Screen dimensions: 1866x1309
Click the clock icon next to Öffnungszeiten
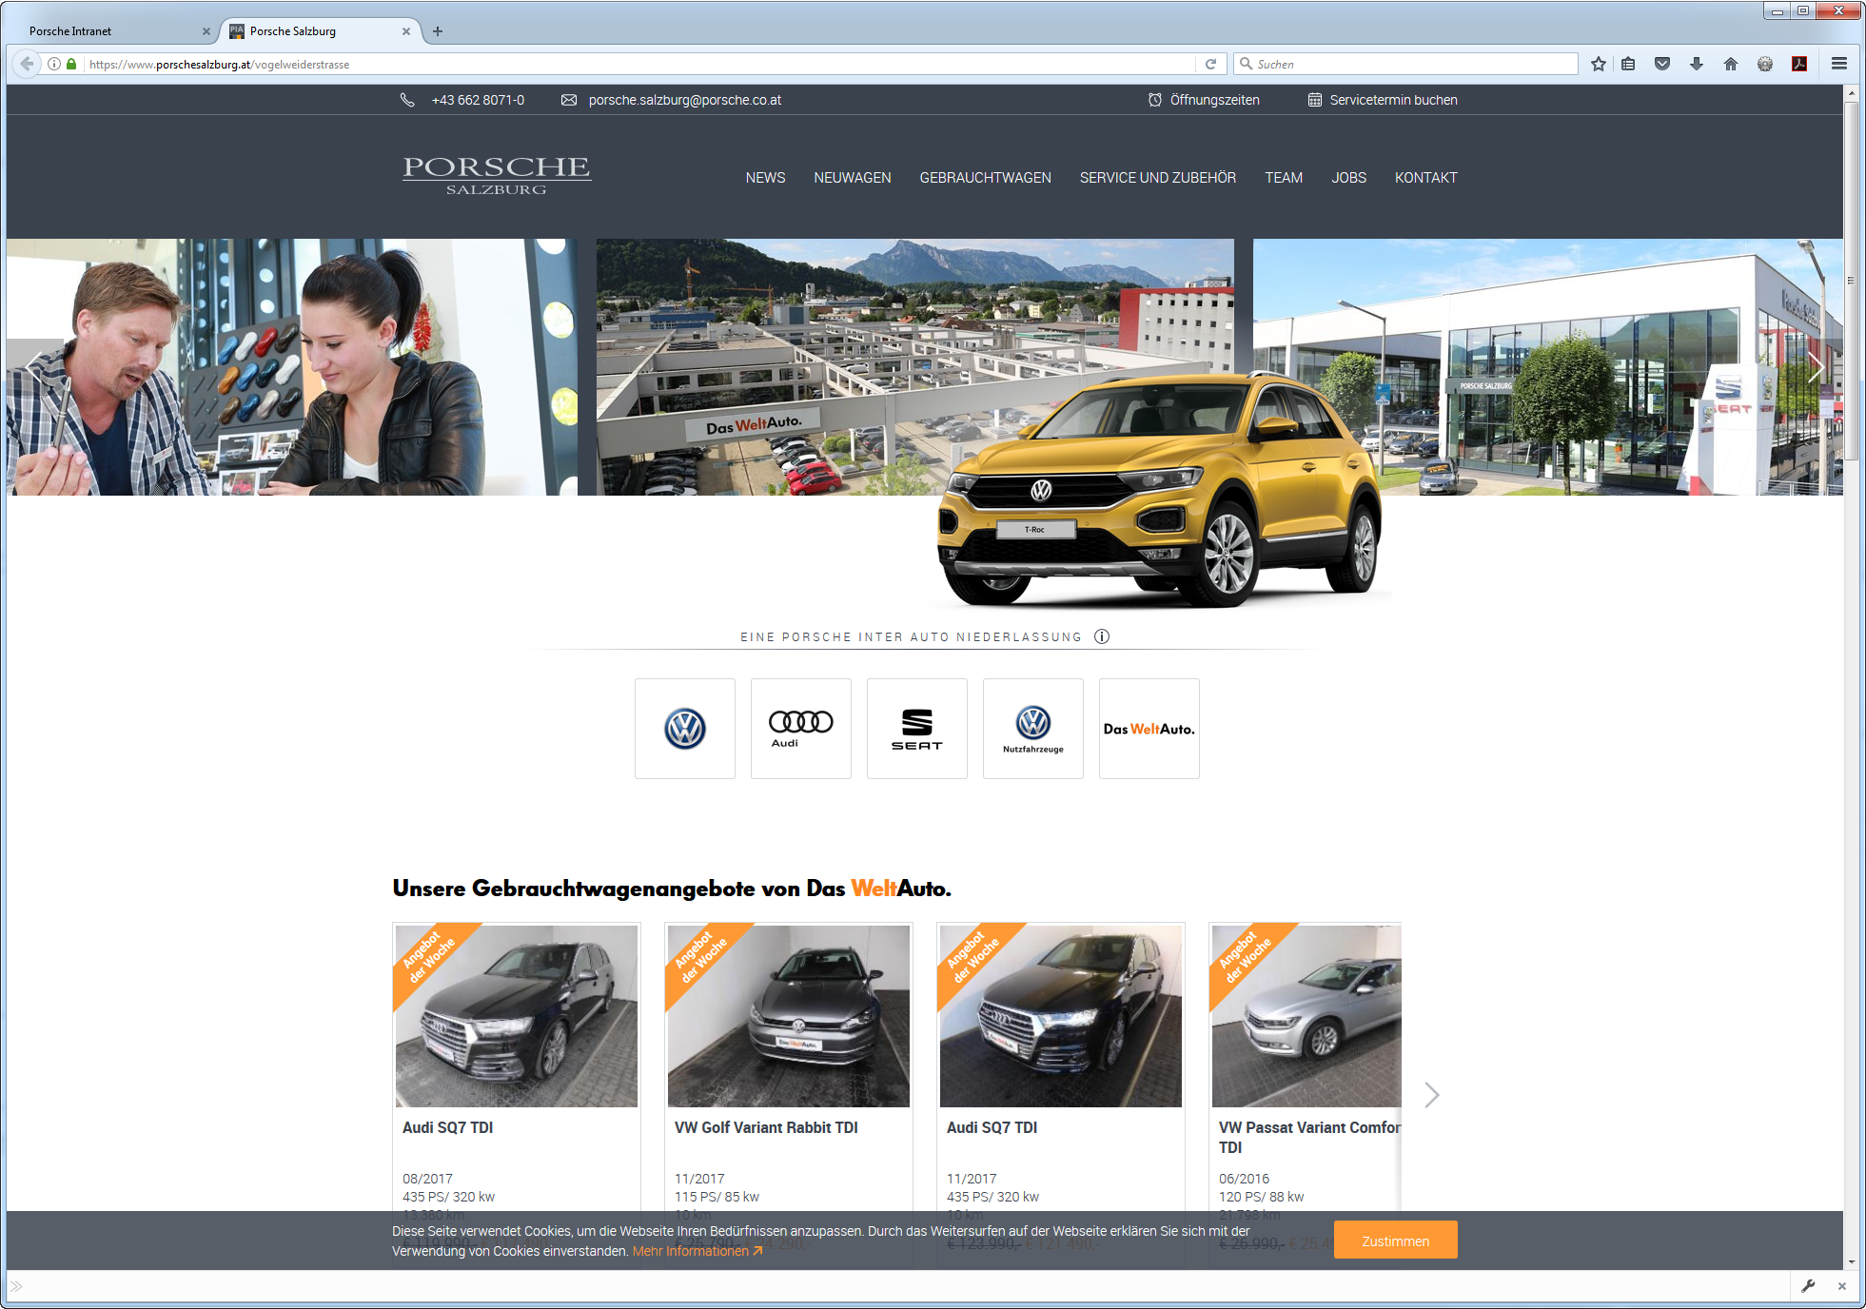1153,99
